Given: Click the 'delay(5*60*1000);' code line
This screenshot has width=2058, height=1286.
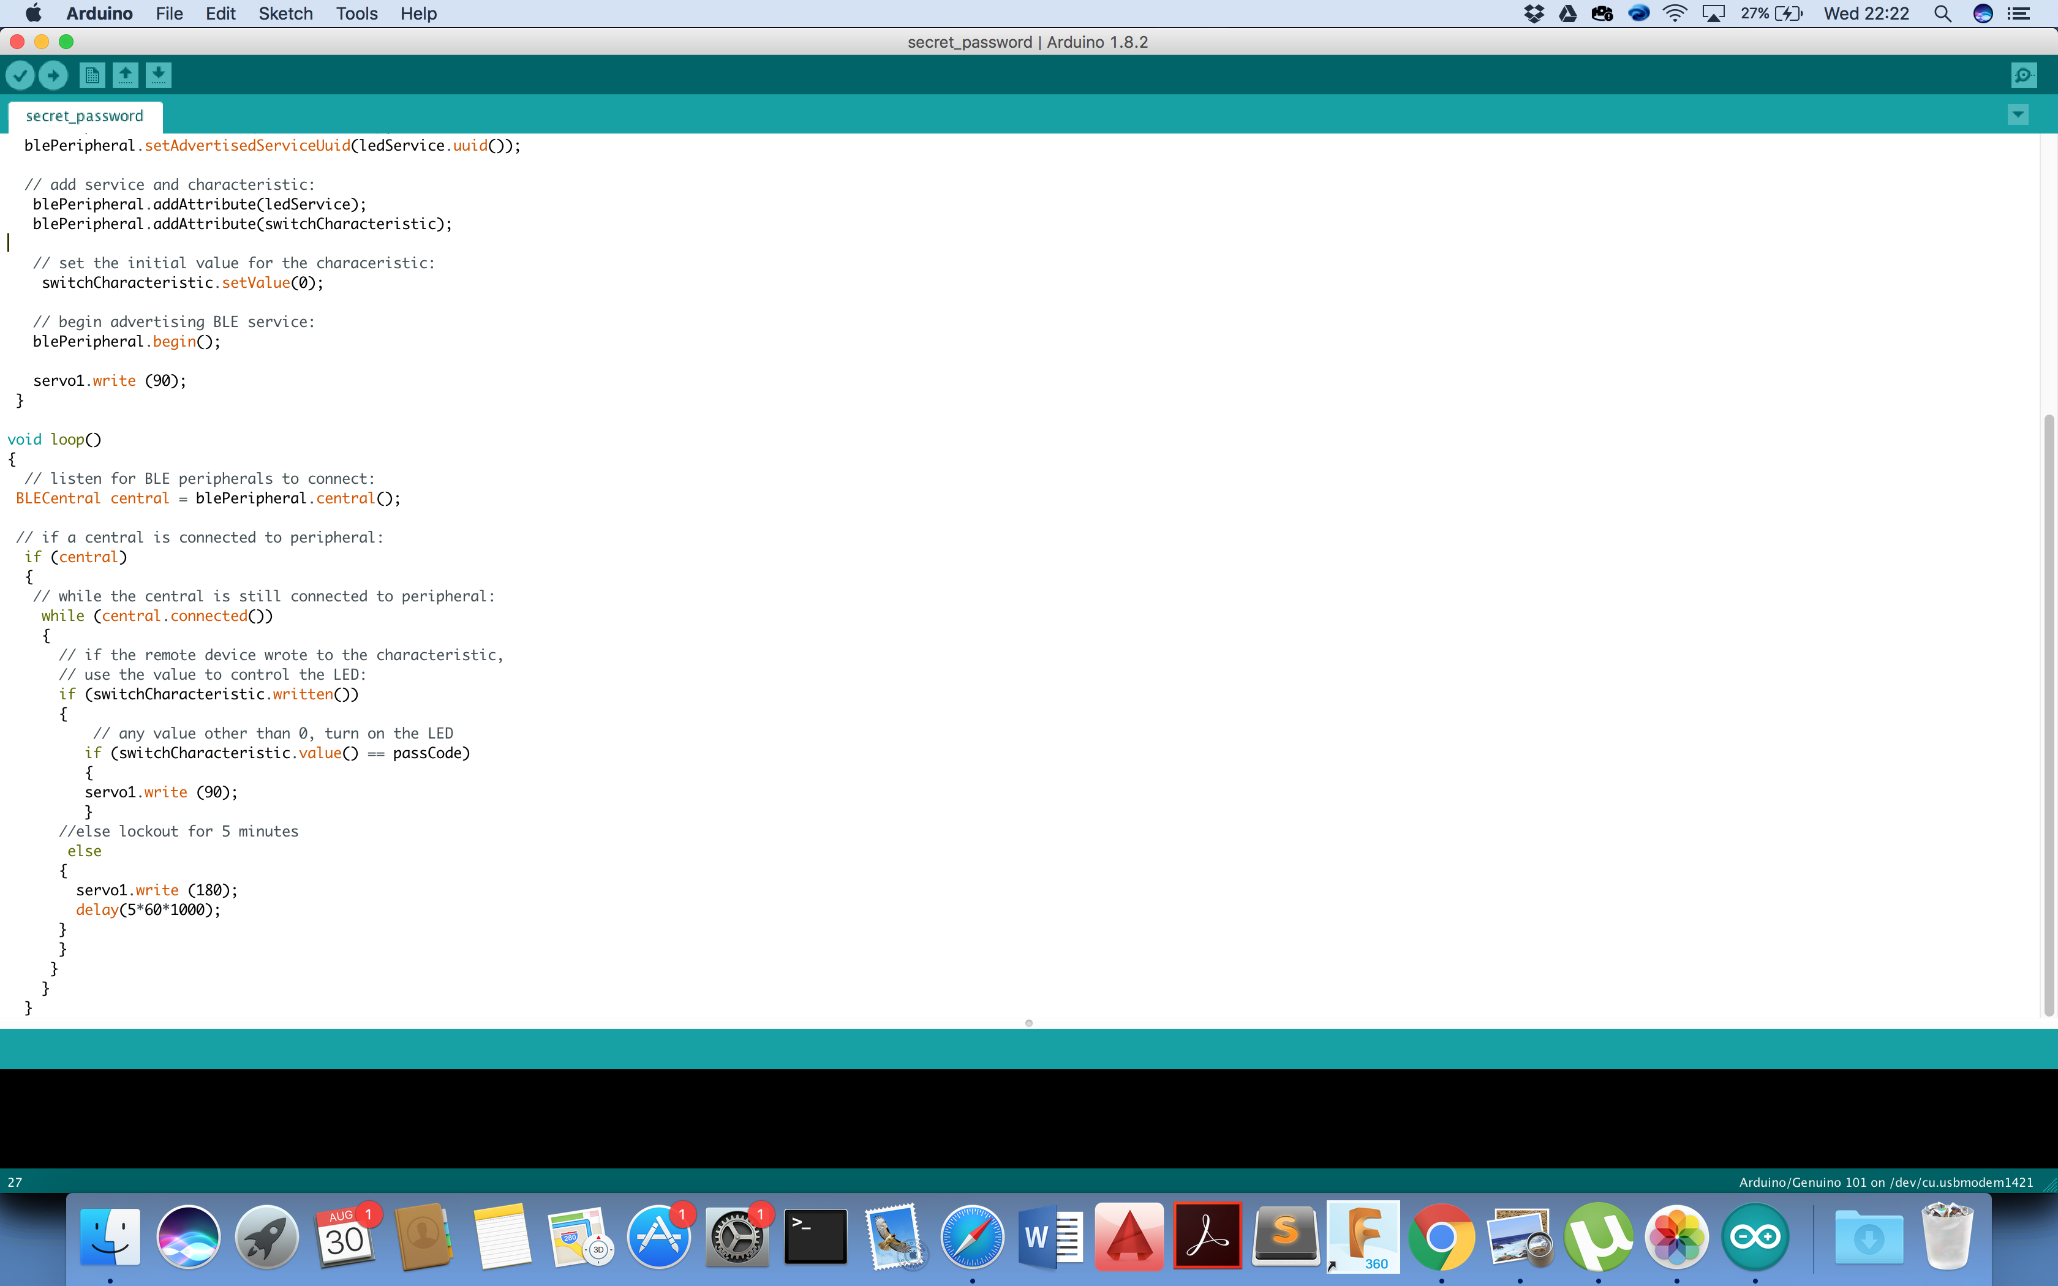Looking at the screenshot, I should point(148,910).
